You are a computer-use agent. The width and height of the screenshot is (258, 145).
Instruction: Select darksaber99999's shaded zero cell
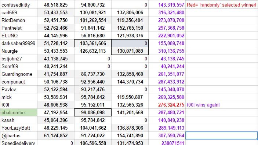pyautogui.click(x=130, y=43)
